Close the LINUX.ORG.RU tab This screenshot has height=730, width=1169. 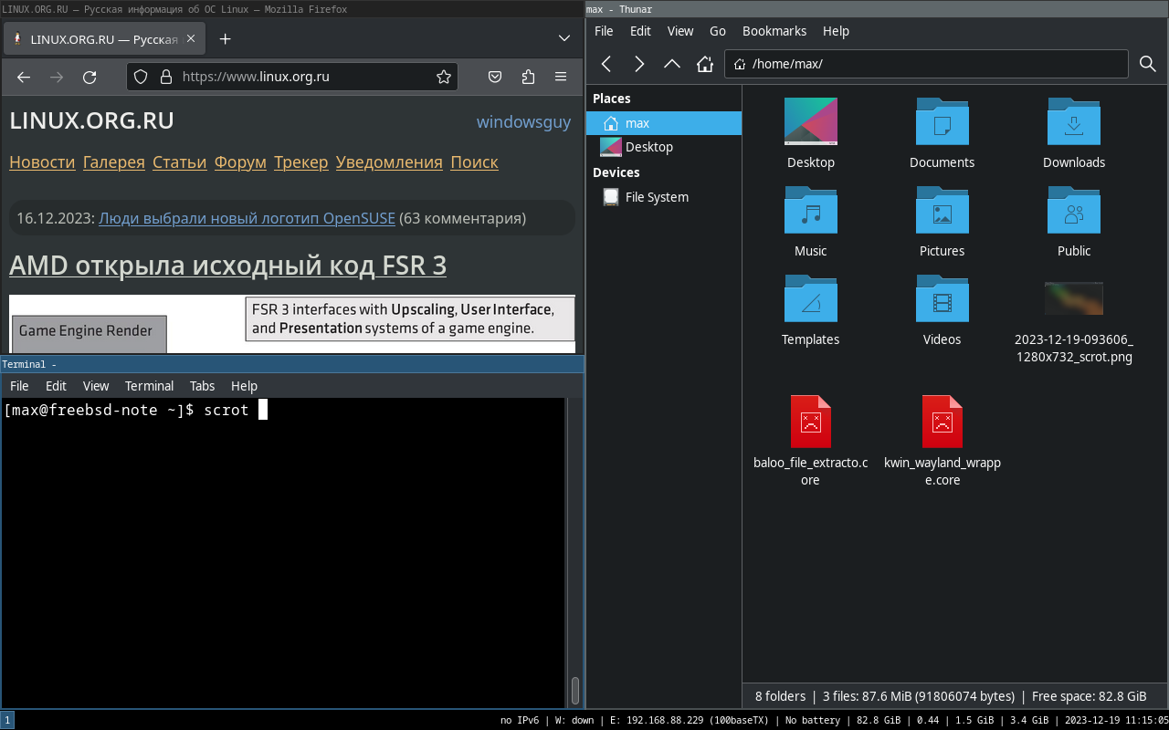point(191,39)
